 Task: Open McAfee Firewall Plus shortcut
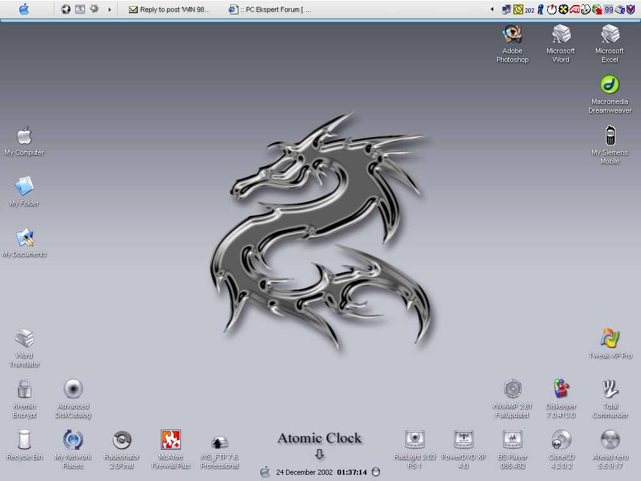click(x=170, y=440)
